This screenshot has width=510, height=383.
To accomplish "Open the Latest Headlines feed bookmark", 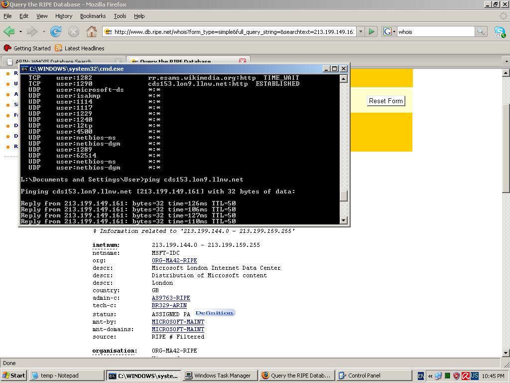I will point(80,48).
